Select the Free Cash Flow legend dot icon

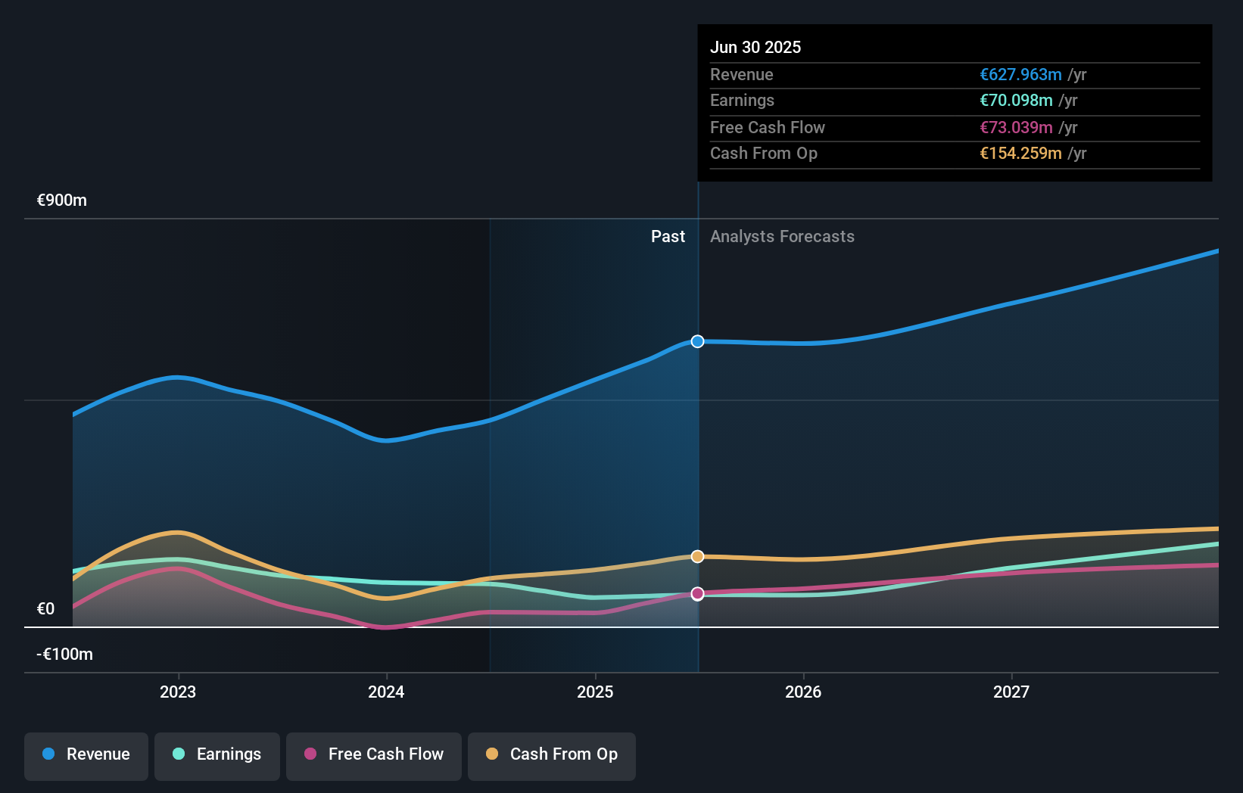(311, 754)
